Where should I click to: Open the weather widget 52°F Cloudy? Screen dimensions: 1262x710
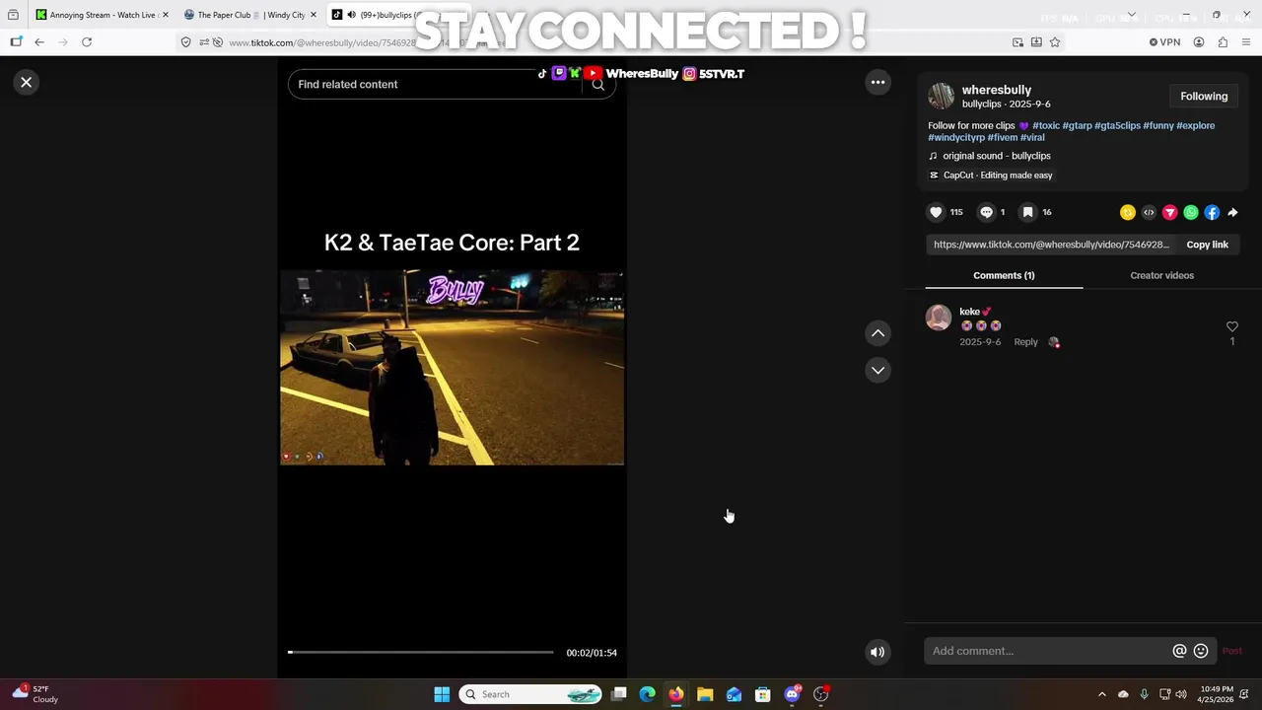tap(34, 694)
